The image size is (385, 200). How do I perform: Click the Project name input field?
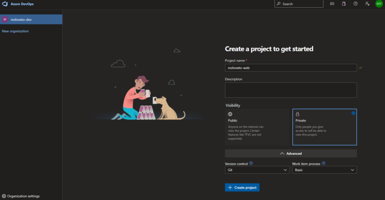pos(290,68)
